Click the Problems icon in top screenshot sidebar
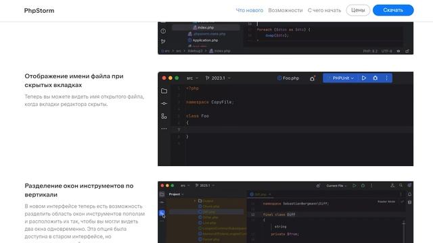 point(163,31)
